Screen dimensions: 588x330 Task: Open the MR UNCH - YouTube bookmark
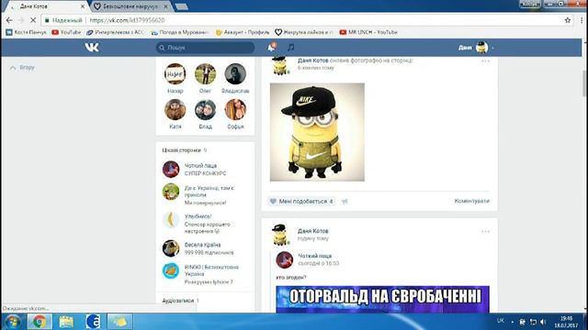pyautogui.click(x=368, y=32)
